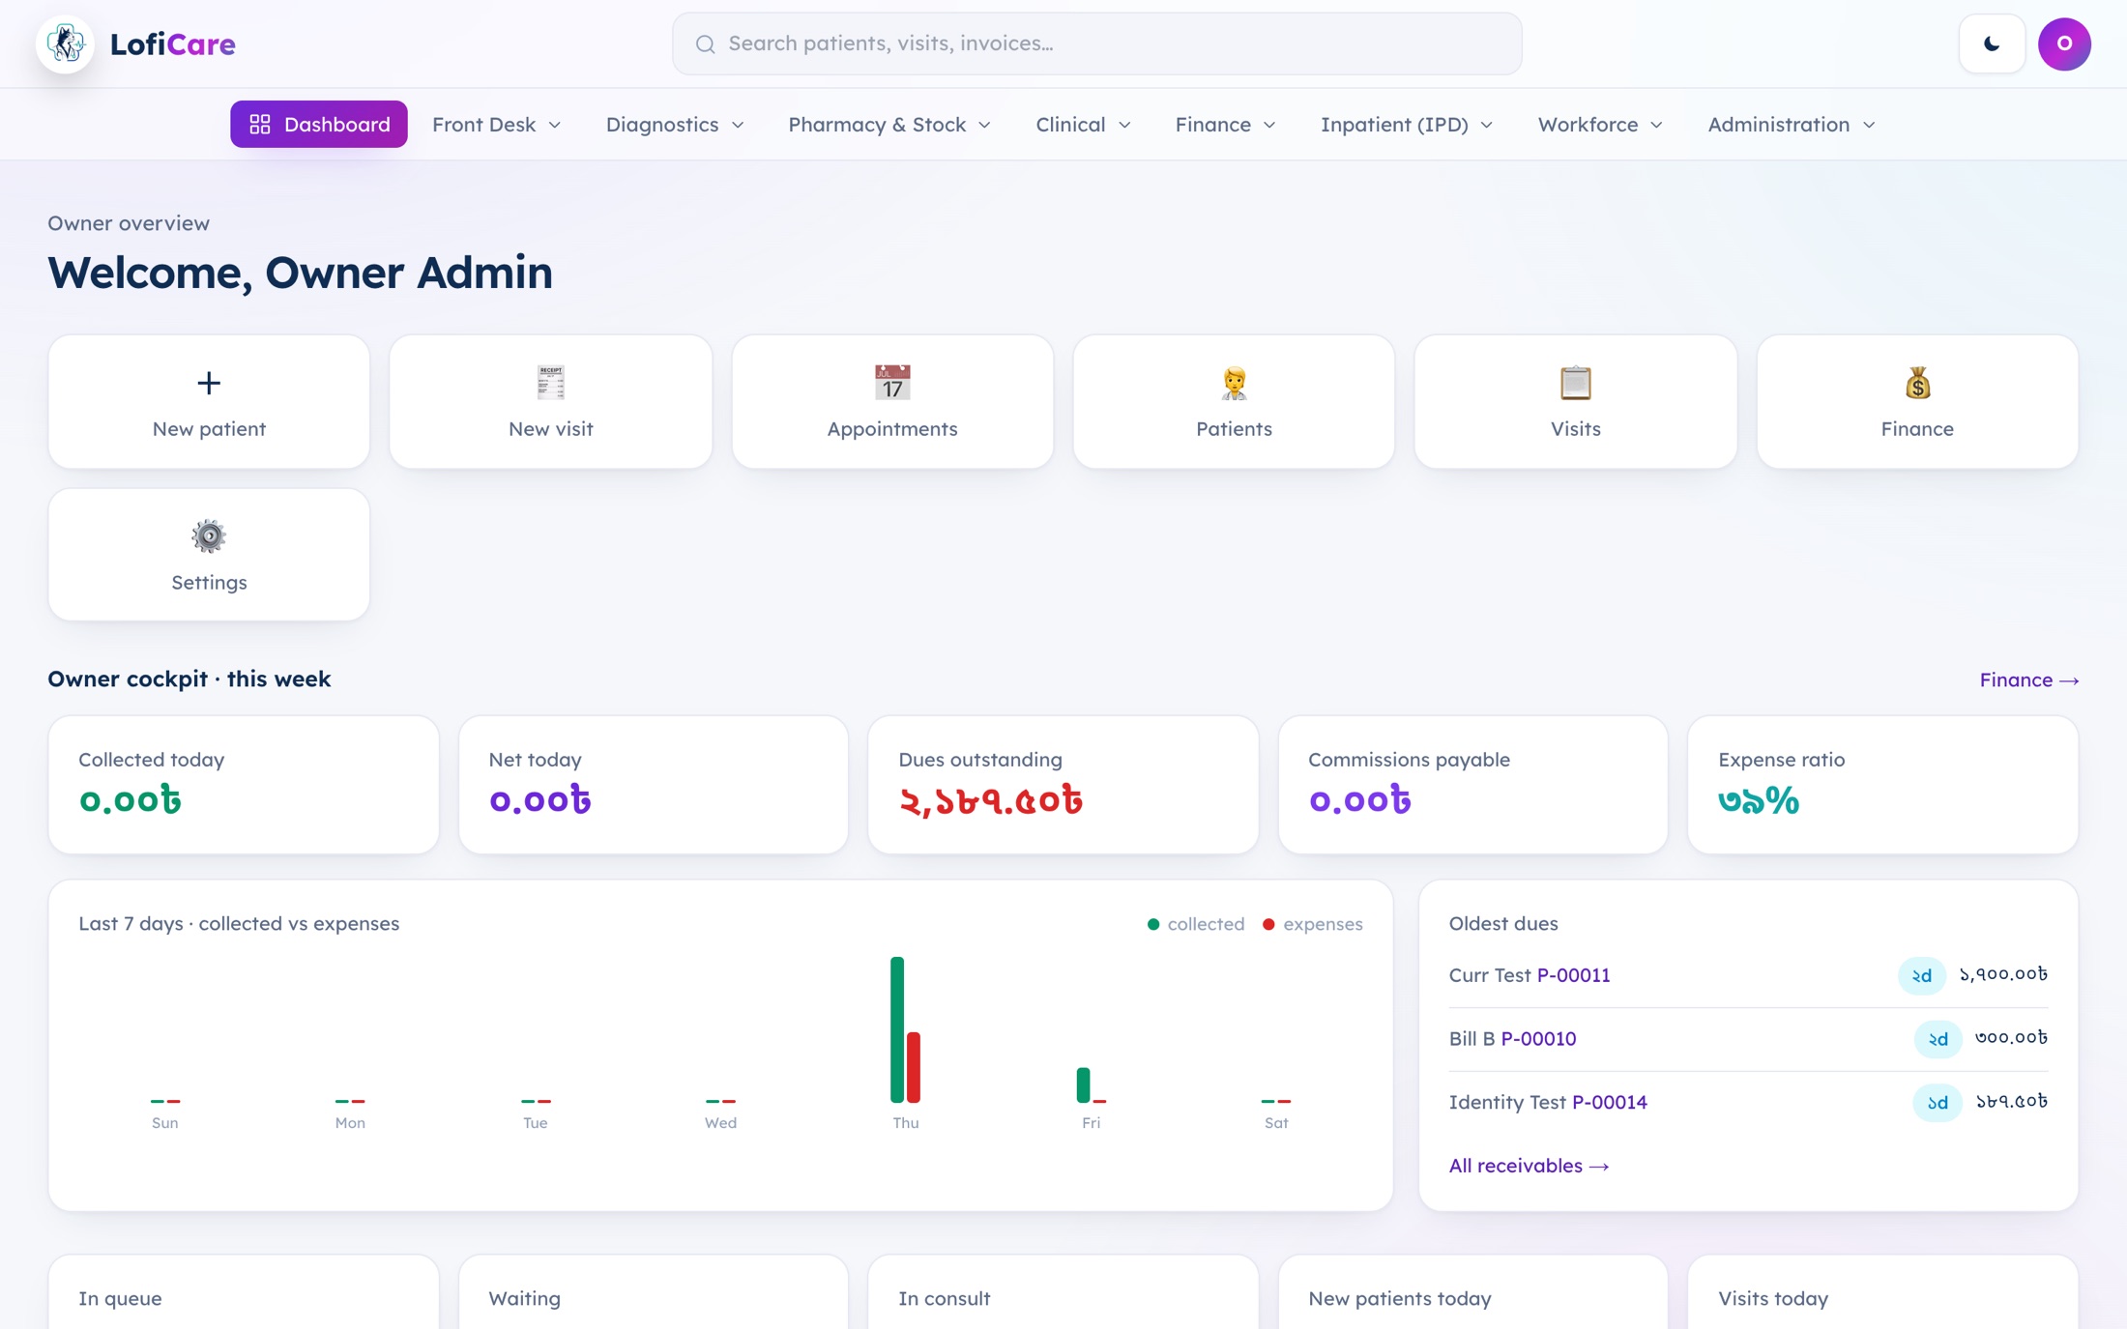Image resolution: width=2127 pixels, height=1329 pixels.
Task: Open the New patient card label
Action: click(209, 429)
